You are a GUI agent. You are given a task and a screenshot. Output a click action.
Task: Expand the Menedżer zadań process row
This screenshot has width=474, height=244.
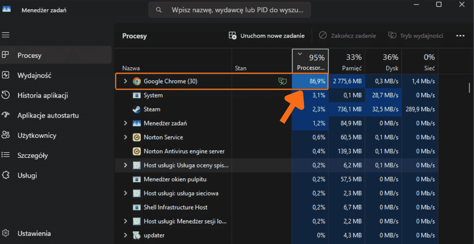126,123
